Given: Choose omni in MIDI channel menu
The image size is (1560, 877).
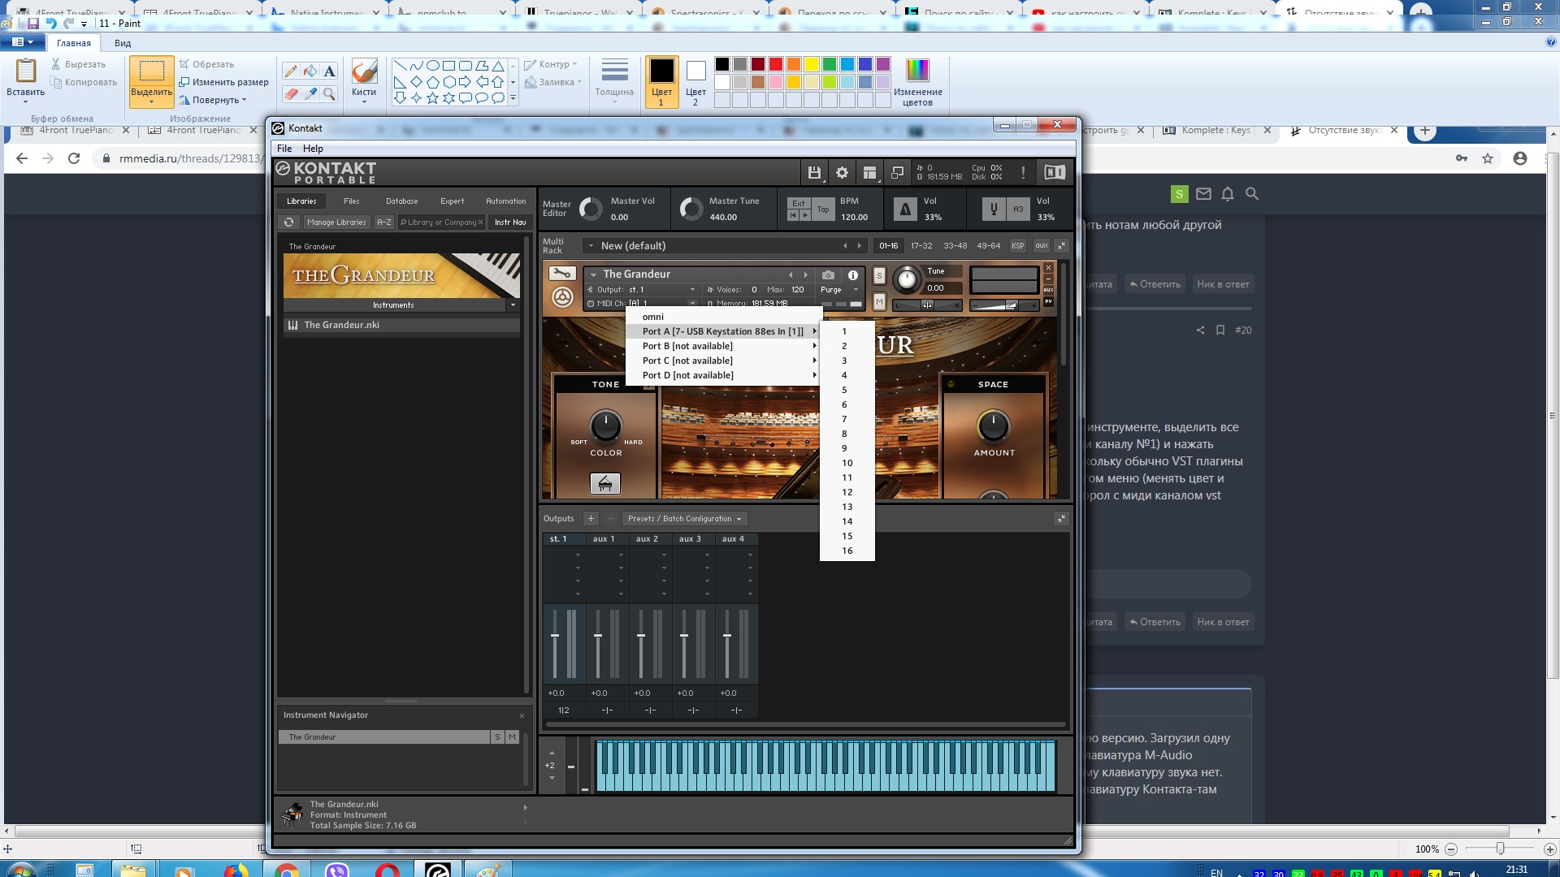Looking at the screenshot, I should [653, 317].
